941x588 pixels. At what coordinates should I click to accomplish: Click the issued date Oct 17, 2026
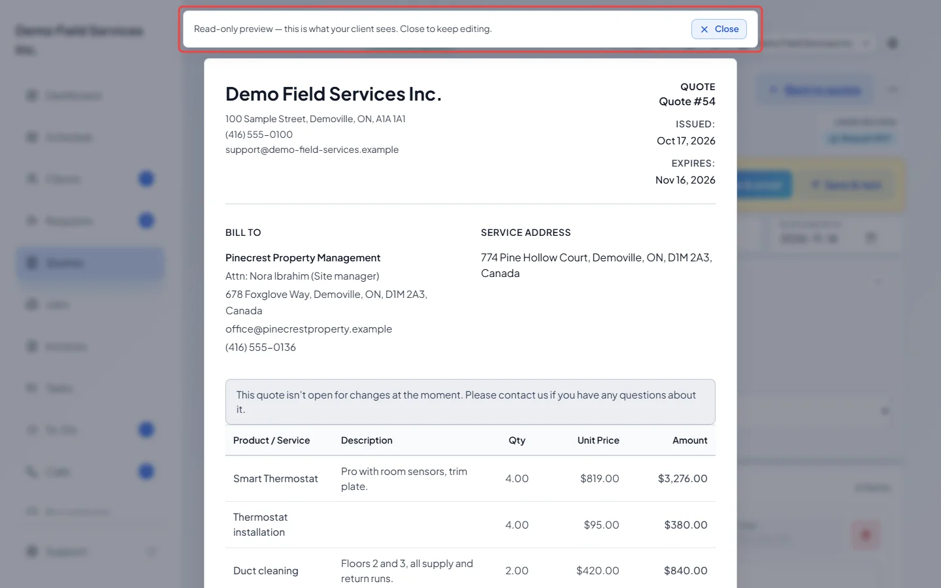686,140
